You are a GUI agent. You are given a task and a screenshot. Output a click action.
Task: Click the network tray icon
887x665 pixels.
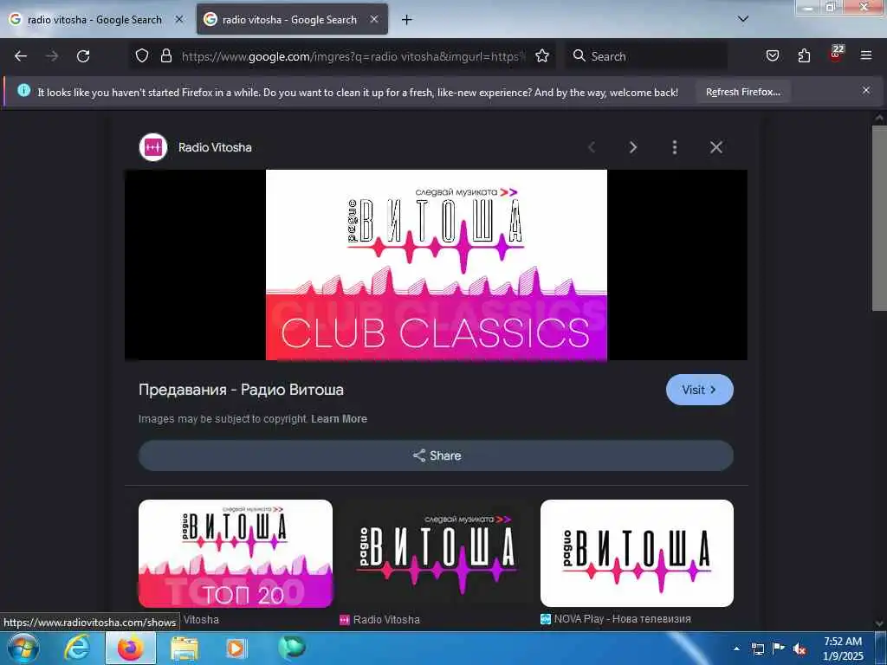pyautogui.click(x=757, y=649)
